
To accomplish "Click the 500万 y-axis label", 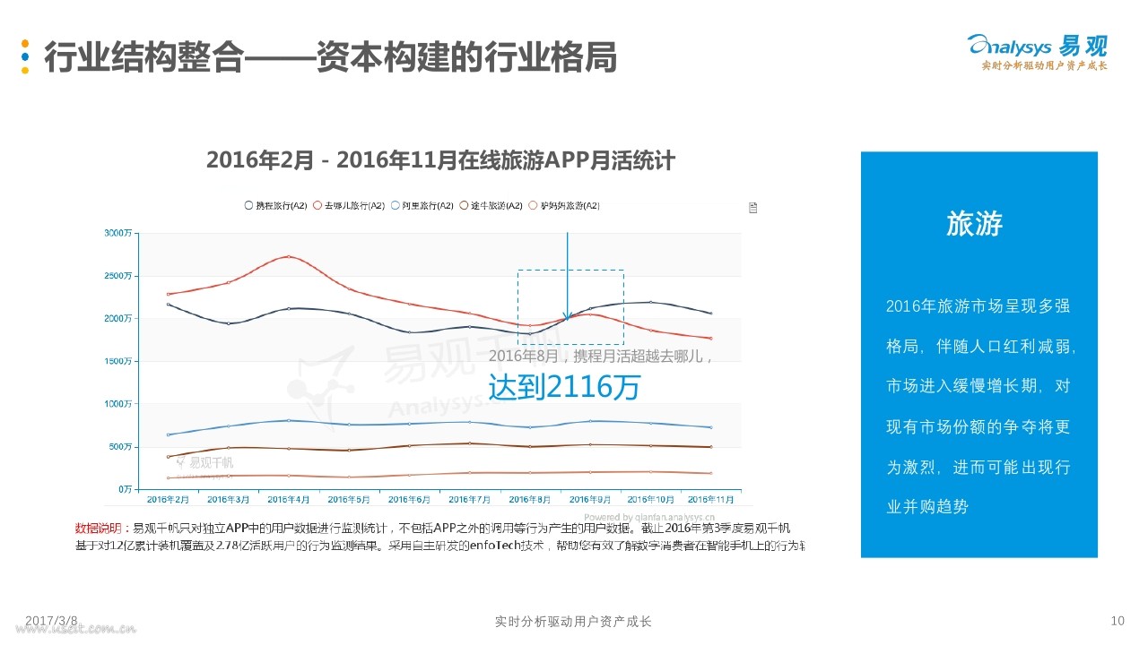I will tap(119, 446).
